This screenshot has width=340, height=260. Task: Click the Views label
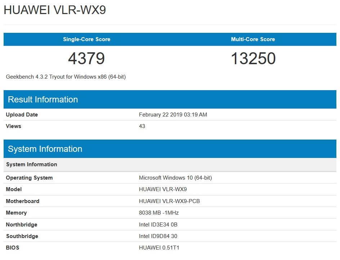coord(13,126)
